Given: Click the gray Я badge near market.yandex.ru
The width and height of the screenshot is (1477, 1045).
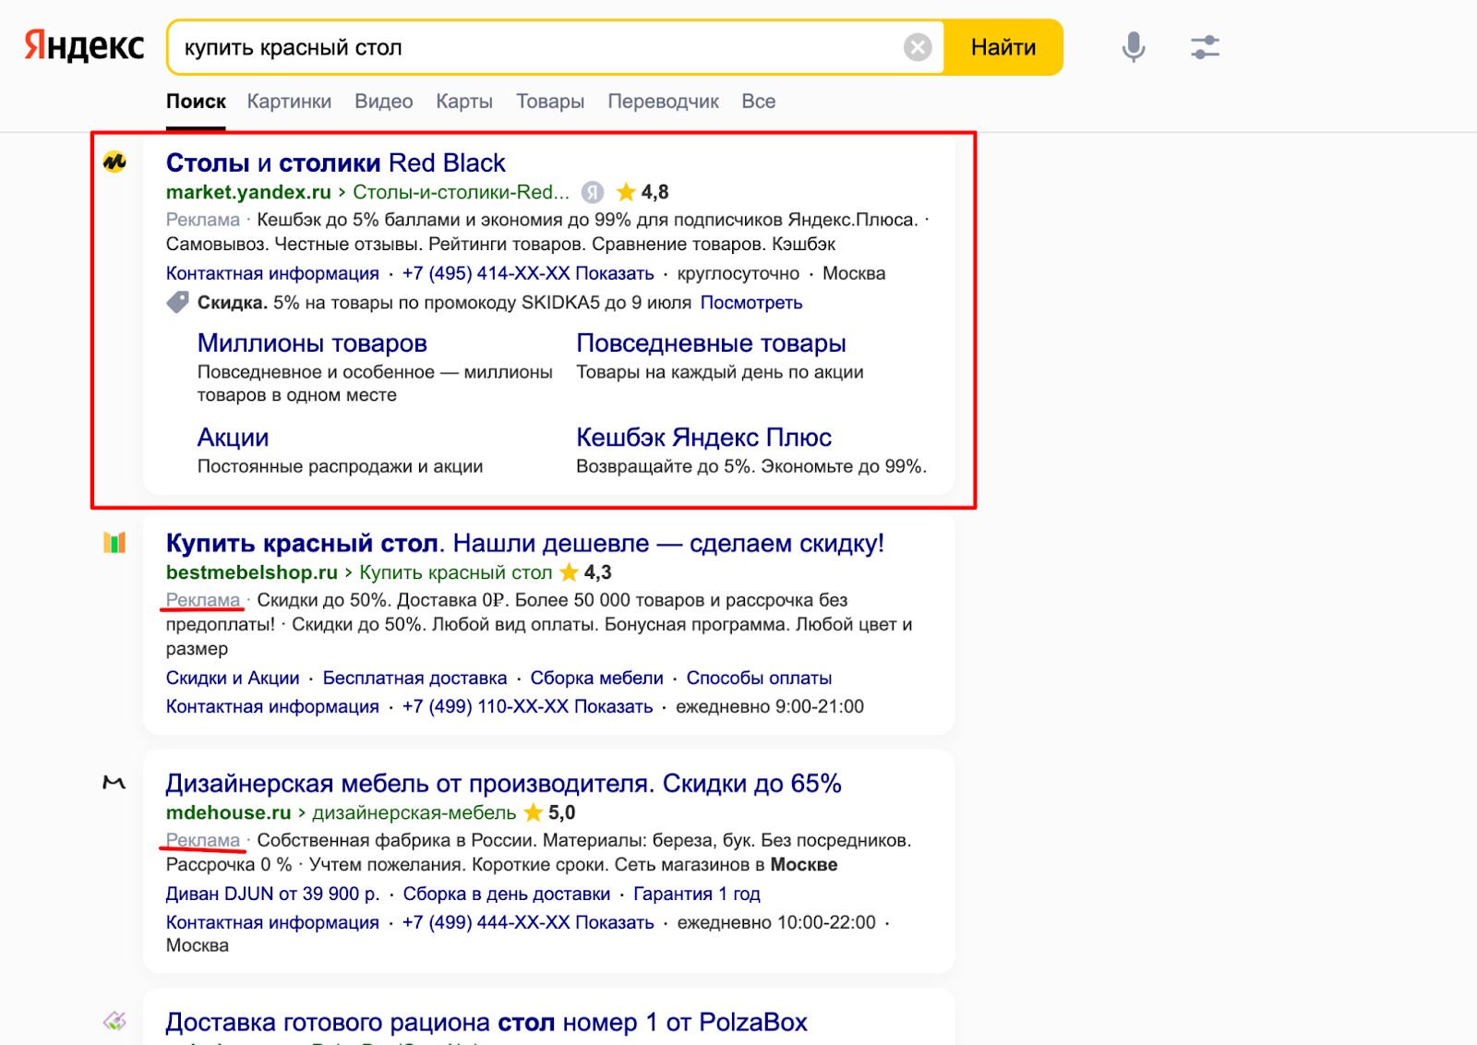Looking at the screenshot, I should [x=593, y=192].
